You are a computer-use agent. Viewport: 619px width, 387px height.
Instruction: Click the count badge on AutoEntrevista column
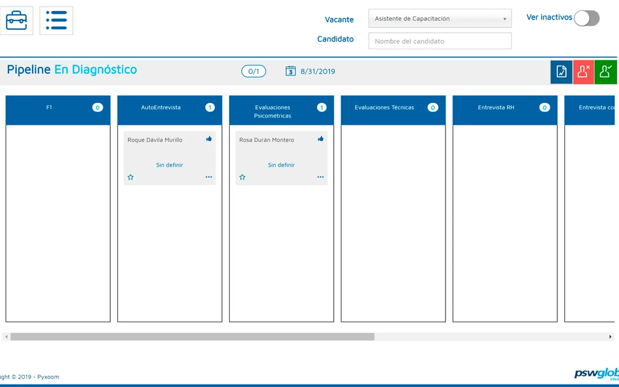210,108
